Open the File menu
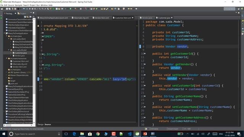 (x=2, y=5)
